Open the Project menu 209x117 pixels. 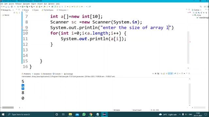(x=40, y=4)
